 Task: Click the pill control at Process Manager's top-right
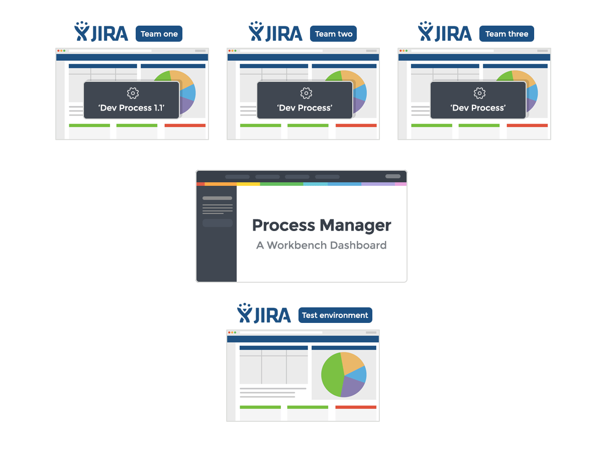[393, 177]
